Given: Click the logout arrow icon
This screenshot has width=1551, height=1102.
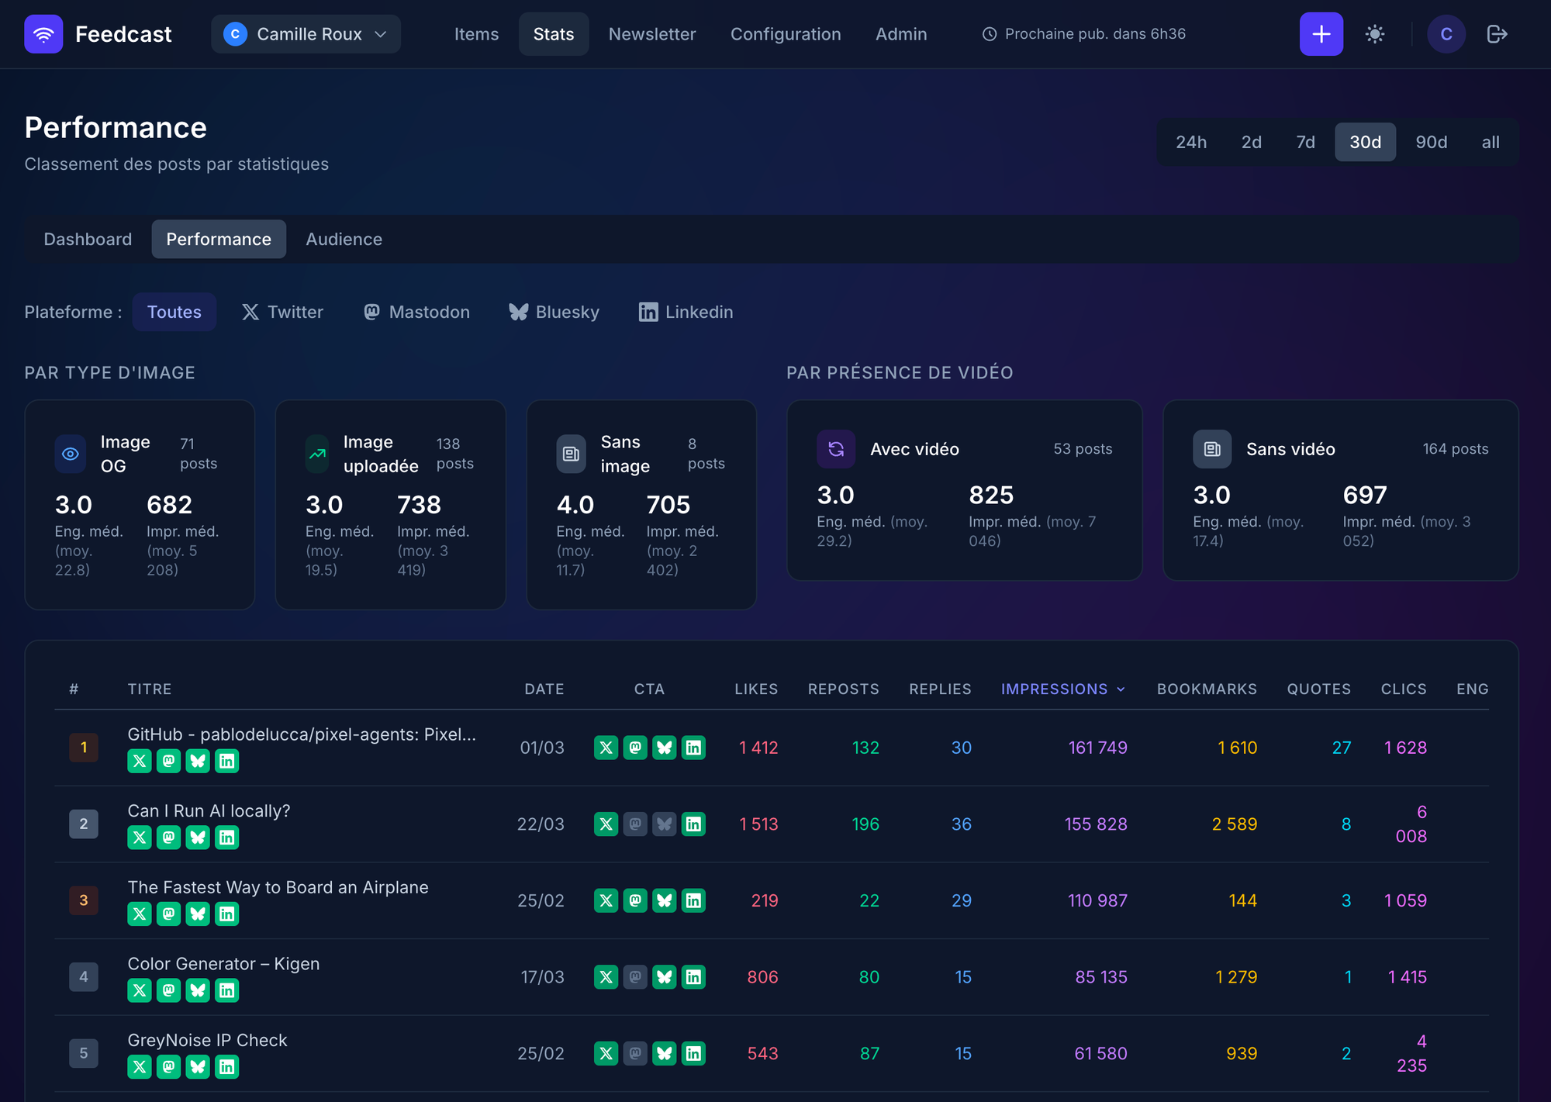Looking at the screenshot, I should point(1497,34).
